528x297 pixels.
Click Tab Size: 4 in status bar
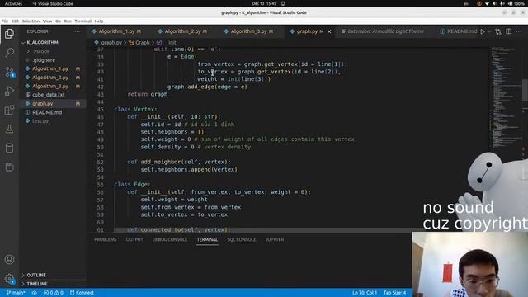(x=394, y=293)
